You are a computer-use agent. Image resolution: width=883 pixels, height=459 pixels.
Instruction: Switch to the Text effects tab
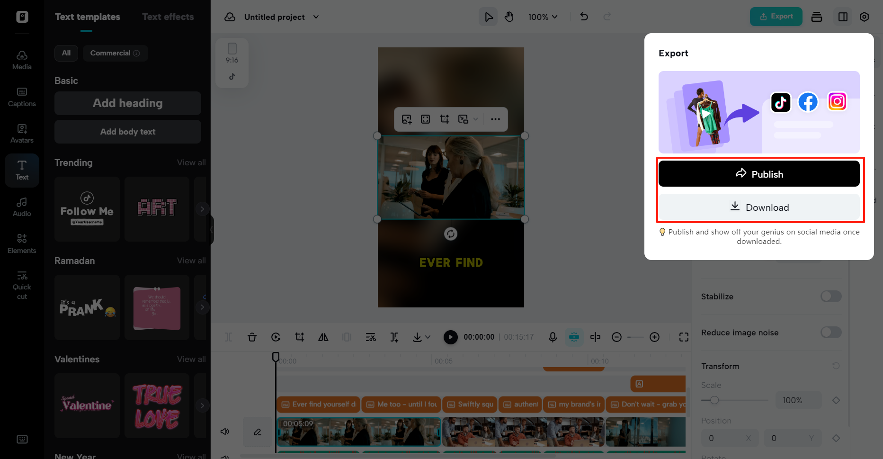tap(168, 17)
